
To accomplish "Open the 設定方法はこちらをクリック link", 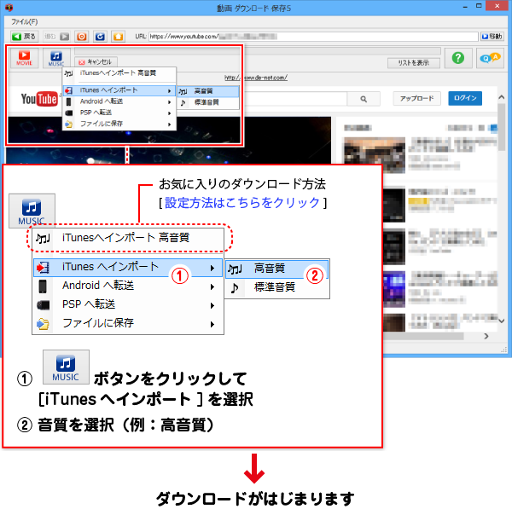I will pos(242,203).
